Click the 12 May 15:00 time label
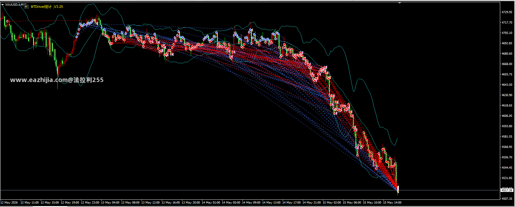 [x=50, y=203]
